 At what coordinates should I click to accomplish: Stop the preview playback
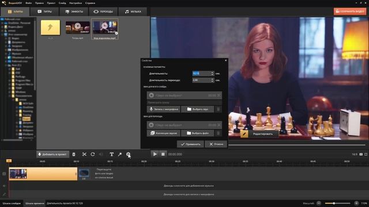click(163, 154)
